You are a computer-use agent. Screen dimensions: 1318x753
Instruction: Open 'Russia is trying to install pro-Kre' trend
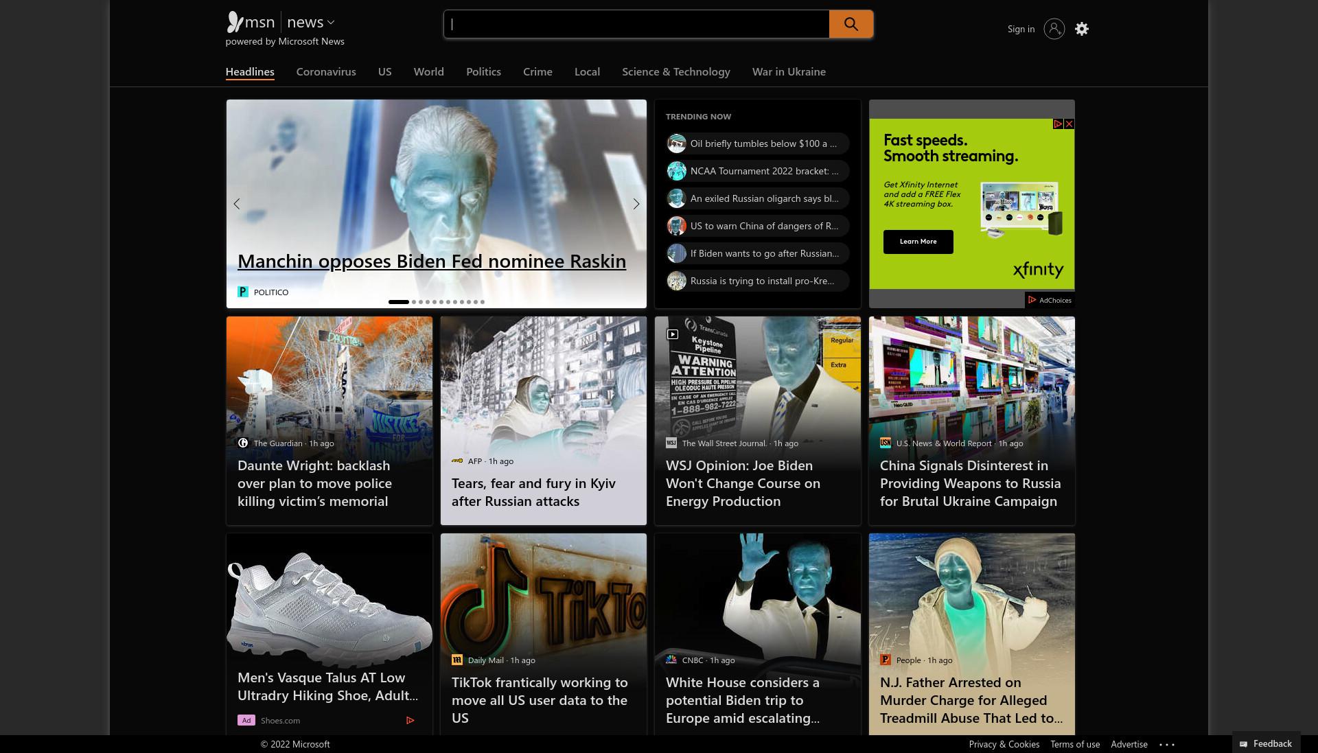758,281
